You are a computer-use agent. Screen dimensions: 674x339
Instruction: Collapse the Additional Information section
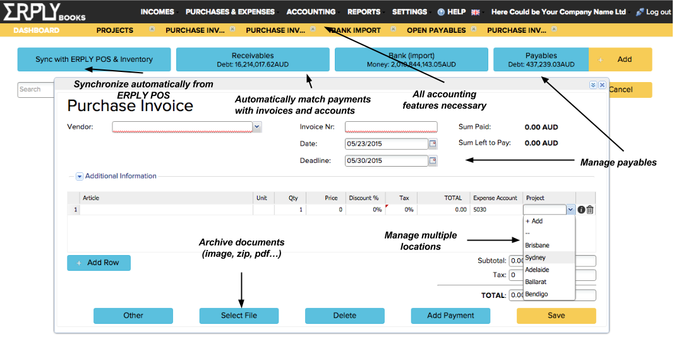(80, 177)
